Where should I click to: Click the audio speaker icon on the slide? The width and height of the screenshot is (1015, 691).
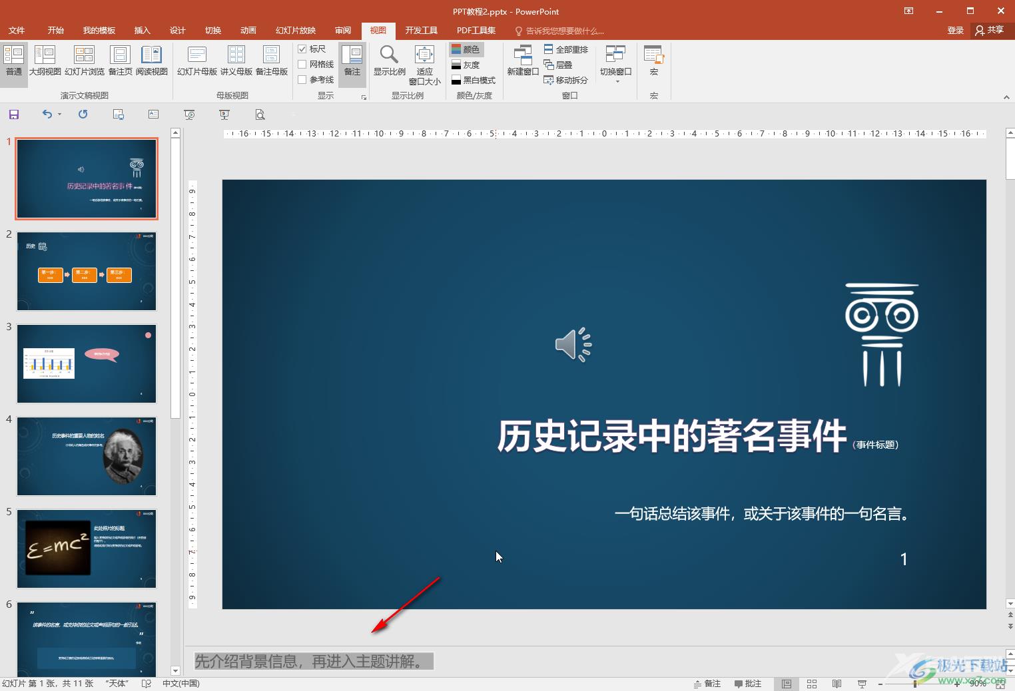(x=573, y=344)
